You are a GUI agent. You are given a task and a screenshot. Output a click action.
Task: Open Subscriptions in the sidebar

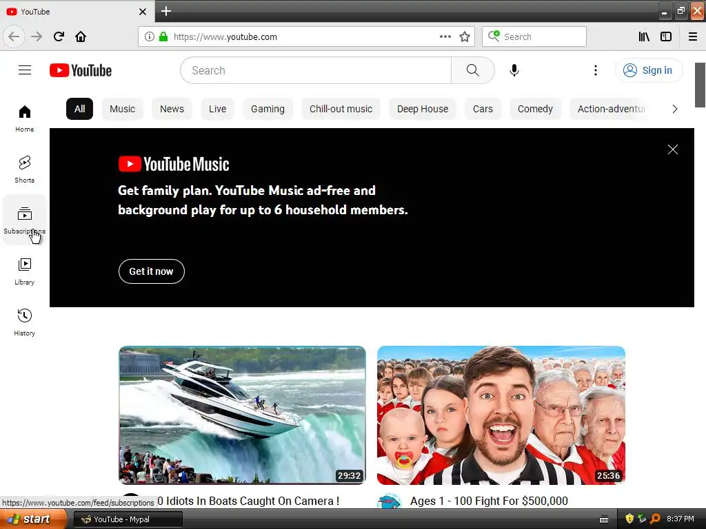point(25,220)
